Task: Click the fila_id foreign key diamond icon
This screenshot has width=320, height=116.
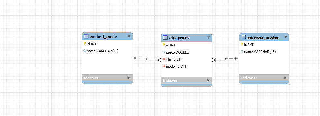Action: coord(164,59)
